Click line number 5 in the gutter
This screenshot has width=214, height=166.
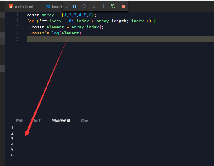click(x=17, y=39)
